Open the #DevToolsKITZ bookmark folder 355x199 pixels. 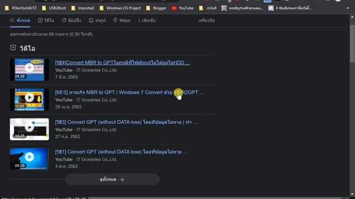(21, 8)
